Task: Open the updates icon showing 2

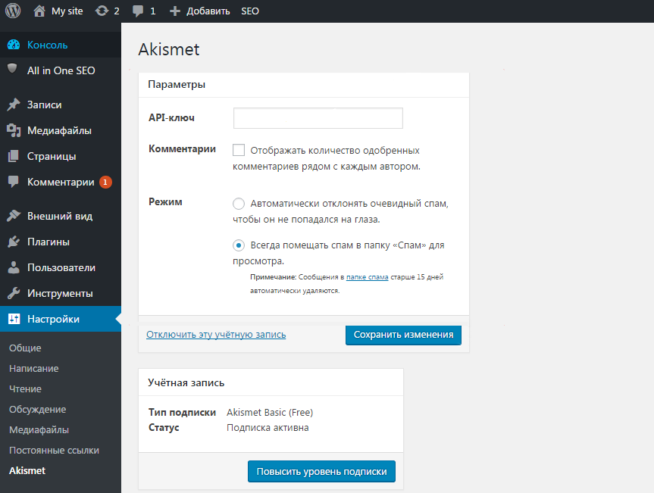Action: [102, 11]
